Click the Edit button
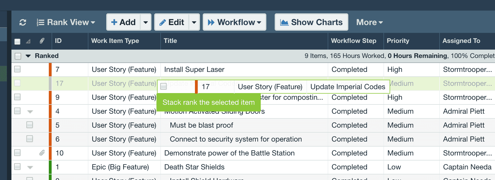Screen dimensions: 495x180 coord(172,22)
